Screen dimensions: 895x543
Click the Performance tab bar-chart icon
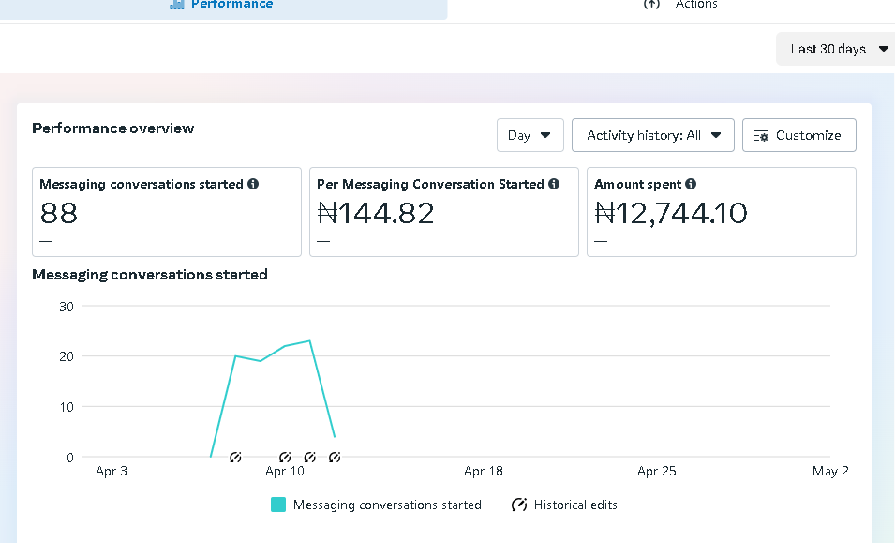pyautogui.click(x=177, y=4)
